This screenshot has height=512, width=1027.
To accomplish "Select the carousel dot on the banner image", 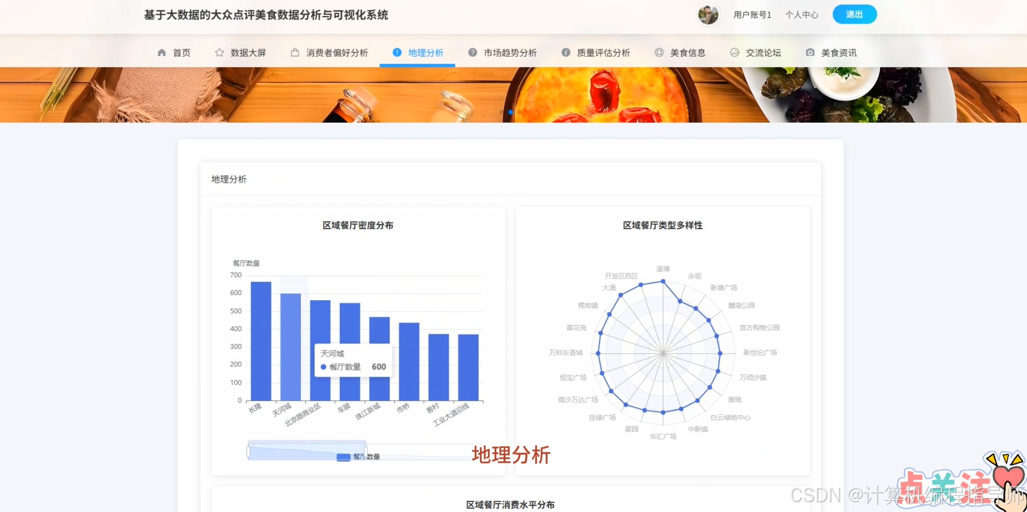I will [510, 112].
